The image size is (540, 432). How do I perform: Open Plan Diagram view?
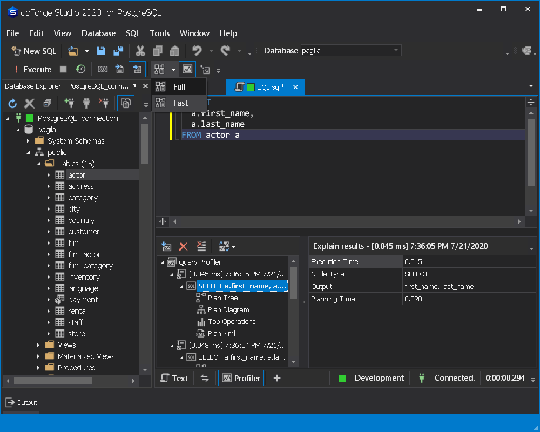click(228, 310)
